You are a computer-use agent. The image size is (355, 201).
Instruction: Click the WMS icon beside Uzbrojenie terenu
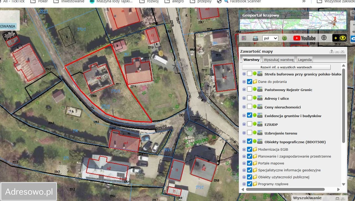260,133
